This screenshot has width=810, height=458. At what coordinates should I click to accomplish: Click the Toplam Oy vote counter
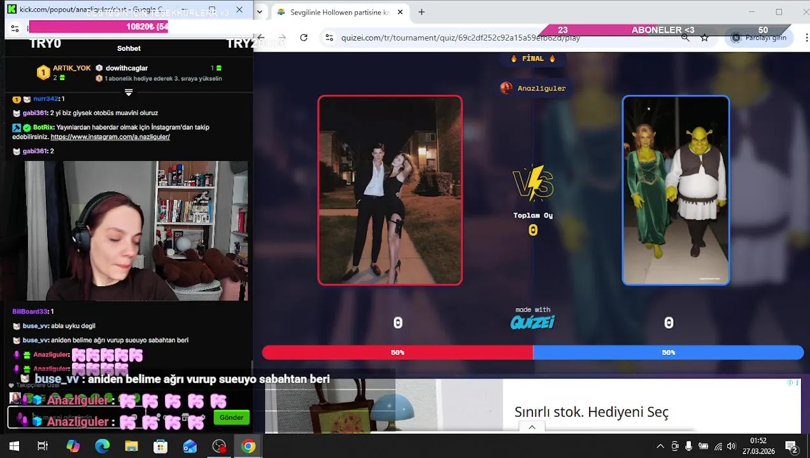point(533,223)
